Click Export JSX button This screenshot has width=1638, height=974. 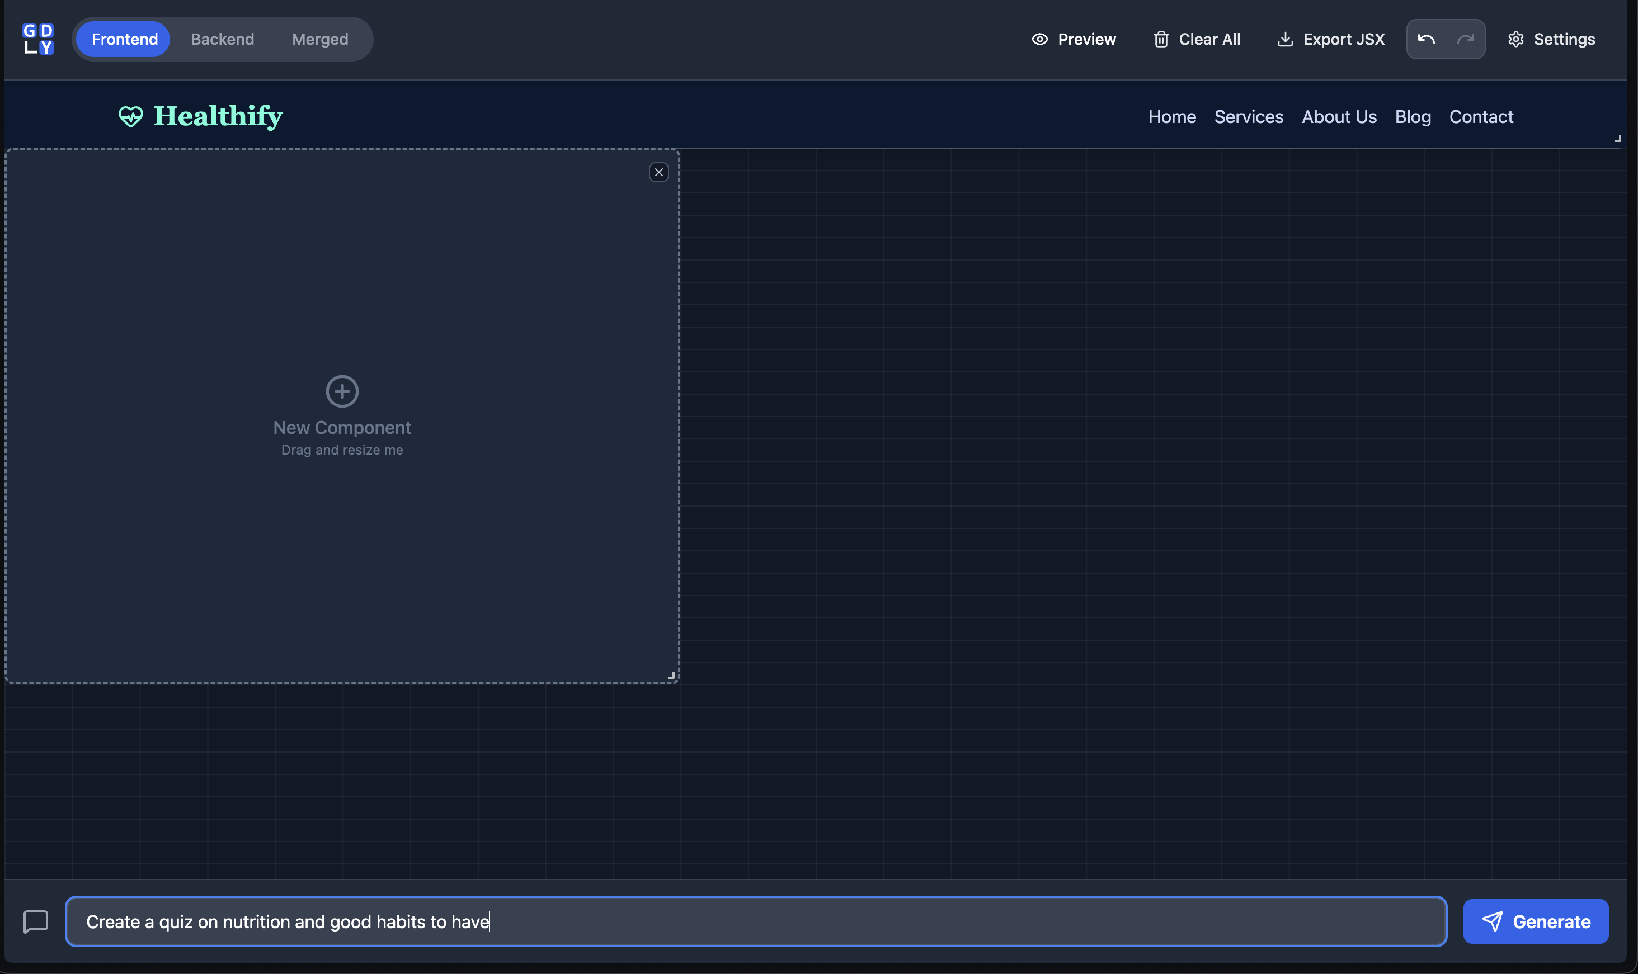tap(1331, 39)
